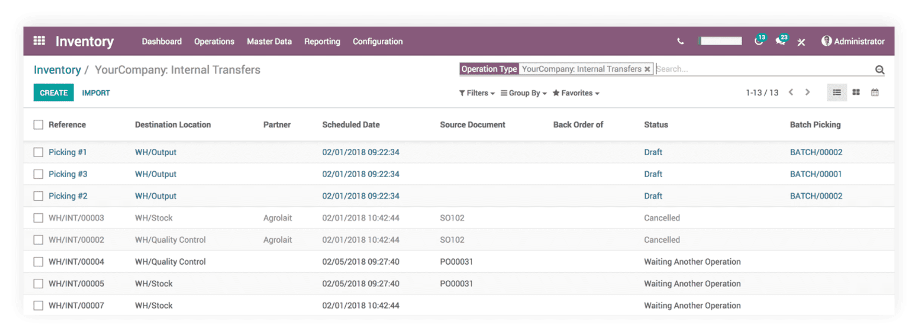This screenshot has height=335, width=918.
Task: Click the IMPORT button
Action: pyautogui.click(x=96, y=93)
